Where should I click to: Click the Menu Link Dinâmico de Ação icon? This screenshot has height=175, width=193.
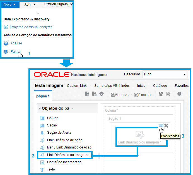coord(42,148)
